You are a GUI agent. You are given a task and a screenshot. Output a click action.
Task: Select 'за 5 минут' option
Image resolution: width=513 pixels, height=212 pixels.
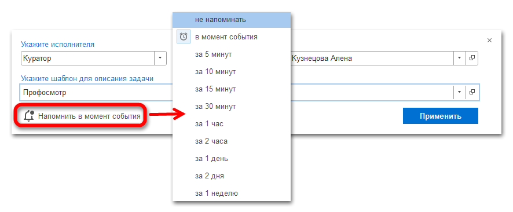(x=231, y=54)
